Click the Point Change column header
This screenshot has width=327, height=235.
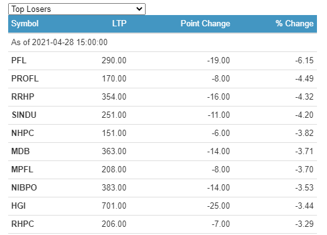point(205,23)
